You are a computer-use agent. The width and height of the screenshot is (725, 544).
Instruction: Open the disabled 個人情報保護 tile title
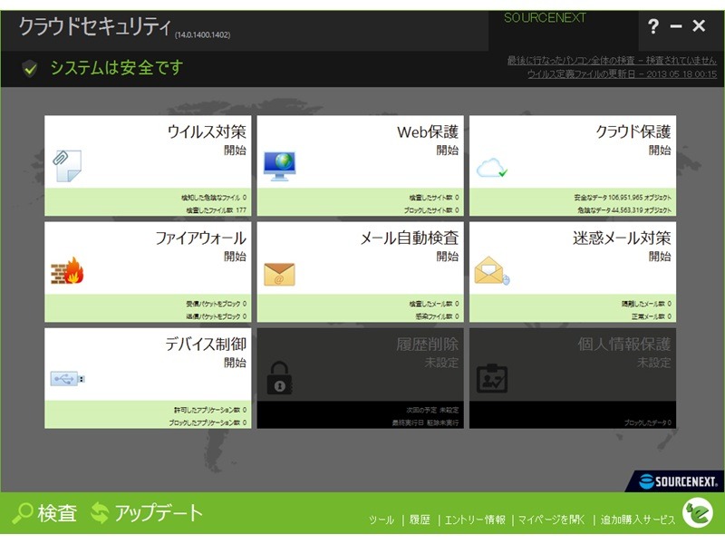click(624, 345)
